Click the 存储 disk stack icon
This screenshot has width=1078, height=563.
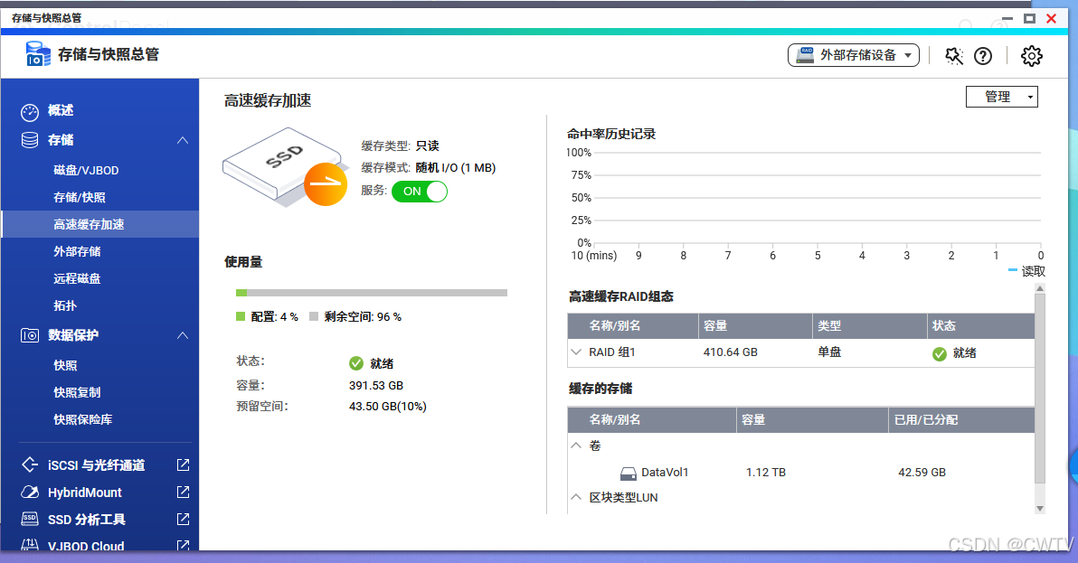30,140
